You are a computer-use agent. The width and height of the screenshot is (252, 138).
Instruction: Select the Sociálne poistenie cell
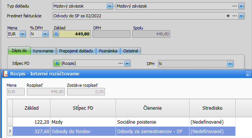click(152, 122)
